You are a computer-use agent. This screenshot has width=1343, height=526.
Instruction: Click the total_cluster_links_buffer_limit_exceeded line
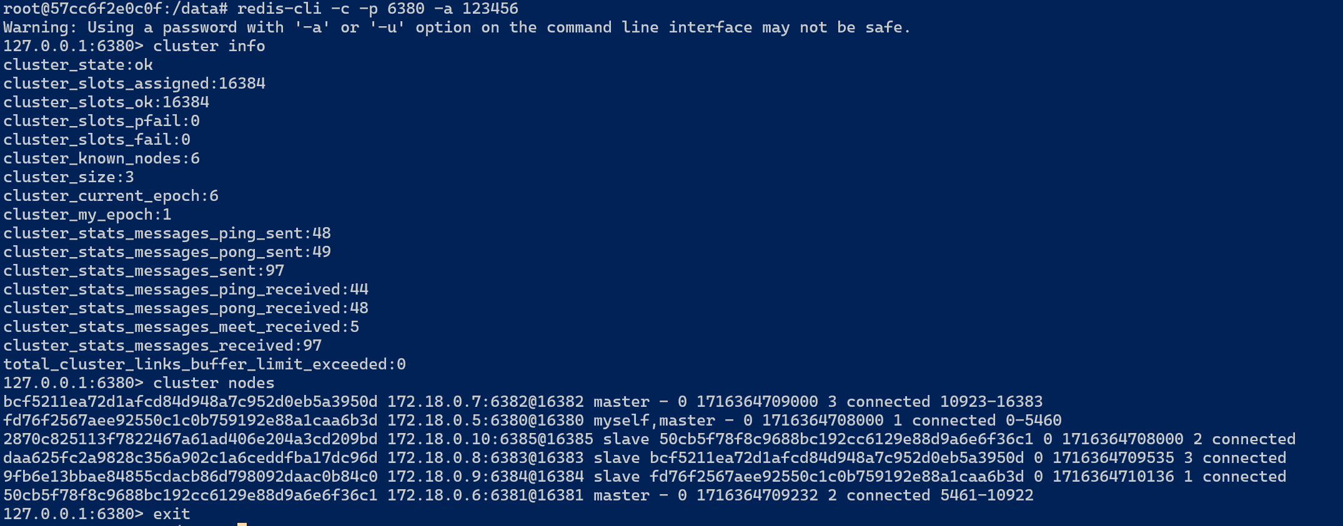204,364
